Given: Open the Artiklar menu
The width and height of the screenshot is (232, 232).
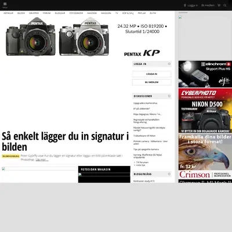Looking at the screenshot, I should tap(8, 13).
